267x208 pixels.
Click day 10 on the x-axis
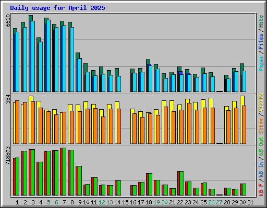coord(86,202)
